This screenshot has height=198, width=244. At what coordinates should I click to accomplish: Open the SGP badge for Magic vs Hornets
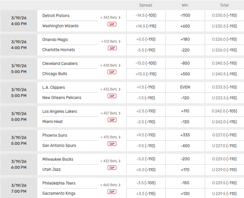112,48
